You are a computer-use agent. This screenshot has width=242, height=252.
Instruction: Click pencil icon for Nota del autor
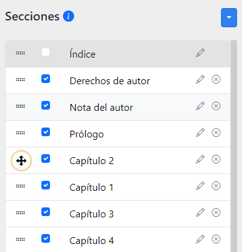[200, 106]
